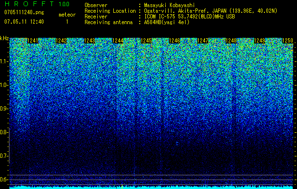Click the meteor count value 1
The height and width of the screenshot is (189, 297).
[67, 22]
